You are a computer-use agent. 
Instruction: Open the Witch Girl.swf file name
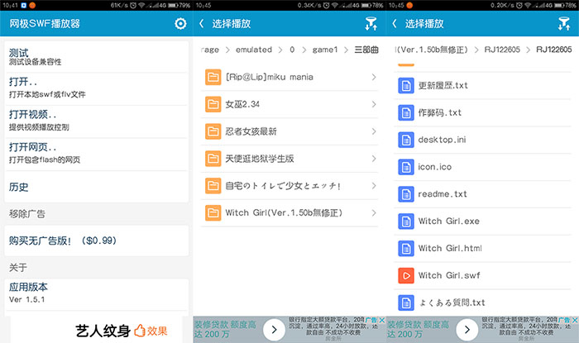coord(449,275)
